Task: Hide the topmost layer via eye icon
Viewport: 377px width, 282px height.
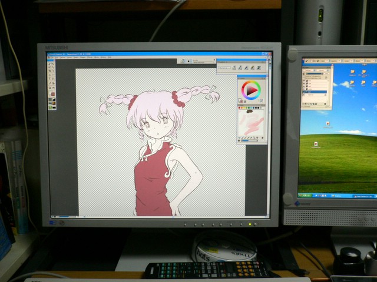Action: (304, 80)
